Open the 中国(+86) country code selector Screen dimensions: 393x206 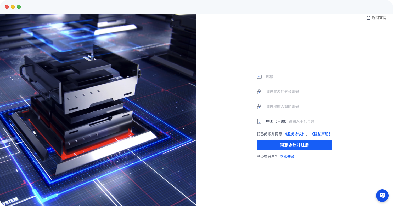click(x=276, y=121)
